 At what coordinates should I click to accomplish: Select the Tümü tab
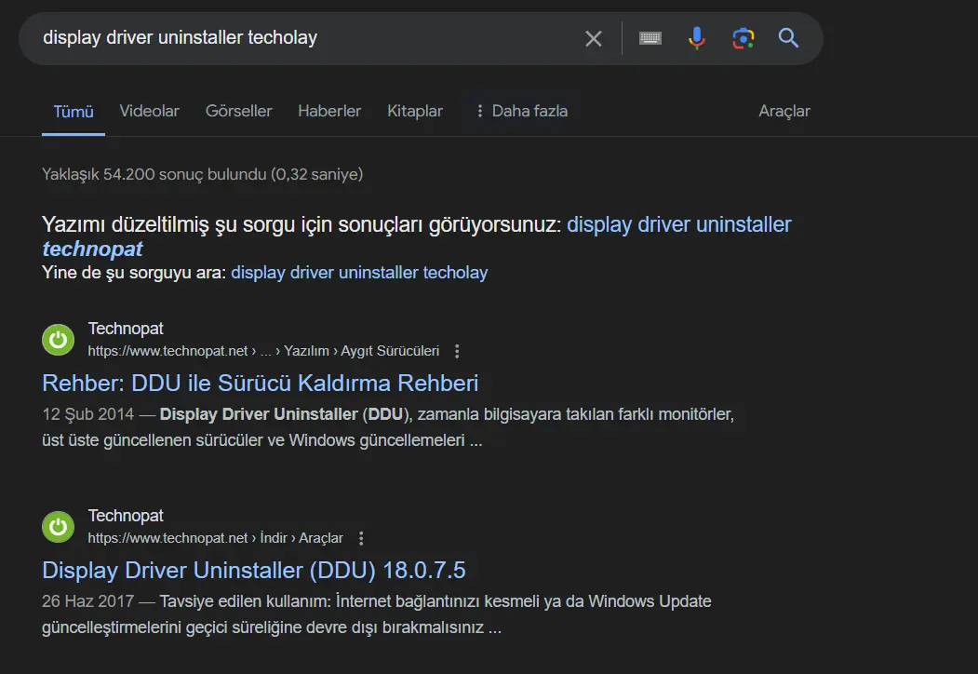(74, 112)
